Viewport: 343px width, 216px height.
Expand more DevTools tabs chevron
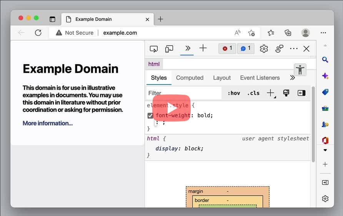pyautogui.click(x=188, y=48)
